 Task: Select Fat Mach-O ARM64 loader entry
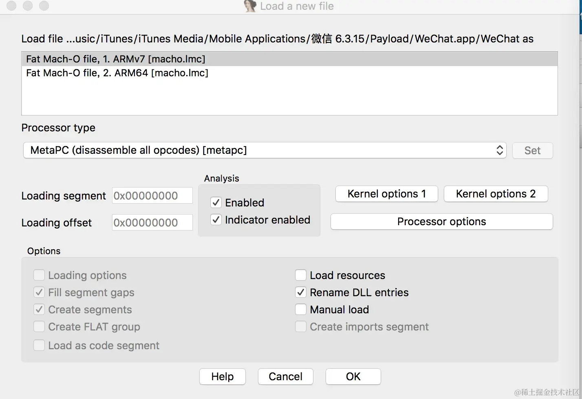(x=117, y=73)
